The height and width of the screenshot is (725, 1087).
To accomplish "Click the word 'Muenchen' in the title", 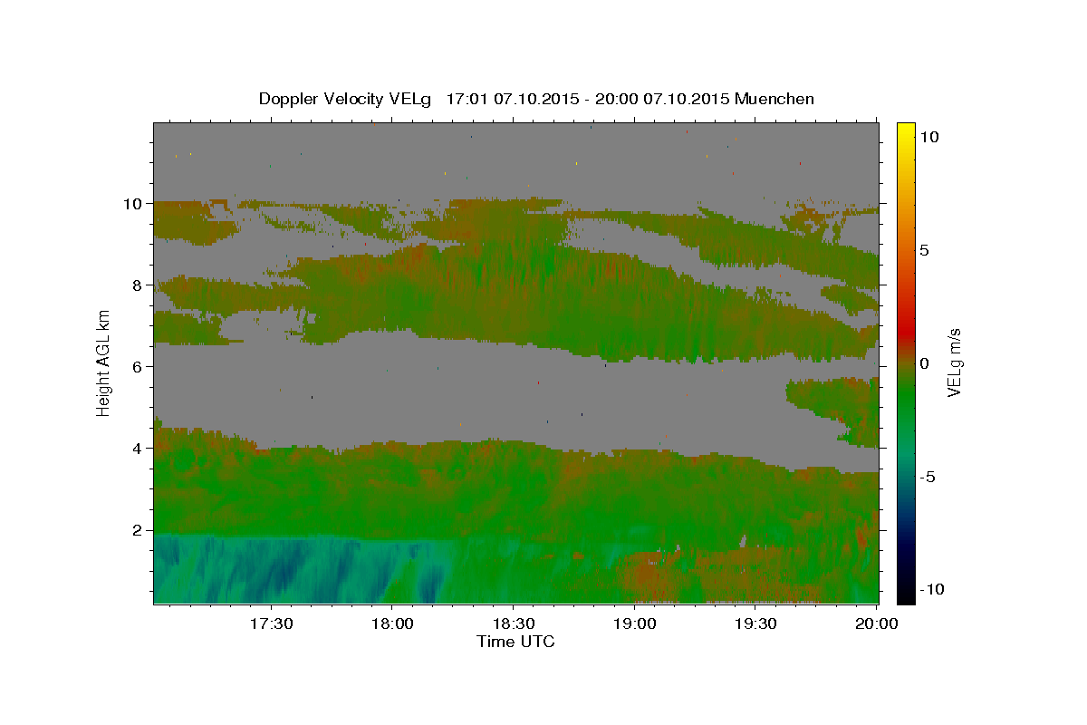I will point(774,99).
